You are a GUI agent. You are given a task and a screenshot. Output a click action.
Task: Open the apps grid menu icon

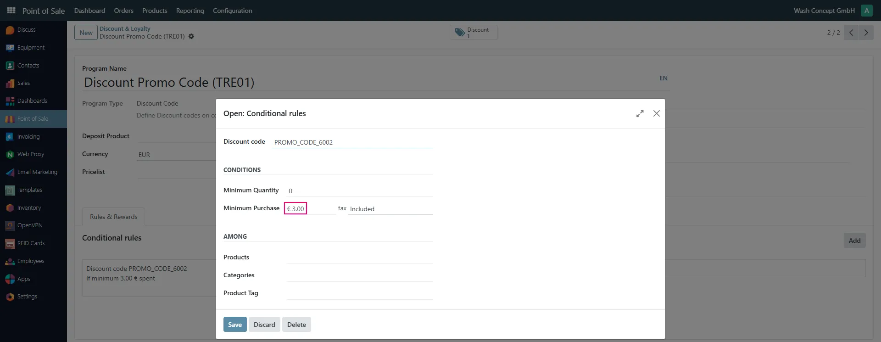click(x=11, y=10)
